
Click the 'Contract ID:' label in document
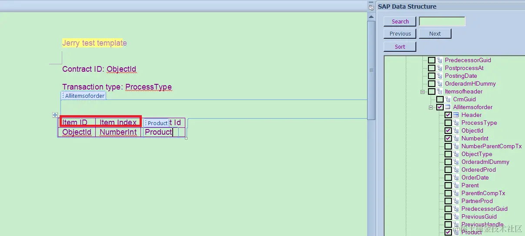[84, 69]
